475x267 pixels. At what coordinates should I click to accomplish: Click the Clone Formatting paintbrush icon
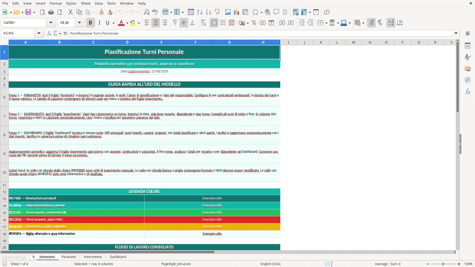tap(102, 12)
